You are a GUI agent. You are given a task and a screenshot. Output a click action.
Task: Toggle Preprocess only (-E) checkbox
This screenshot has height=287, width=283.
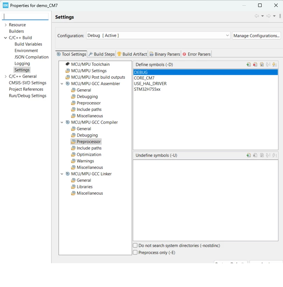pos(135,252)
